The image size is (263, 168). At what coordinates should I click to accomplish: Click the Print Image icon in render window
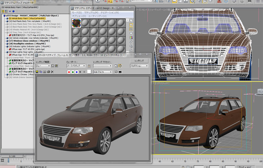[x=48, y=72]
